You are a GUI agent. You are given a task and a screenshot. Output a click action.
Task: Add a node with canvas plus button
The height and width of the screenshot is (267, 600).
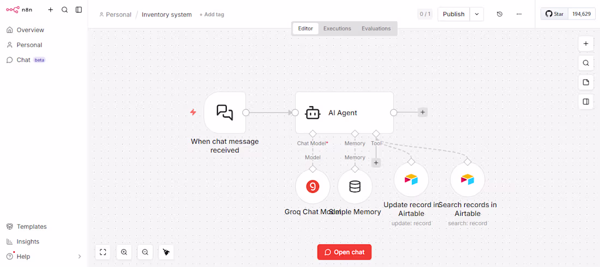pyautogui.click(x=586, y=44)
